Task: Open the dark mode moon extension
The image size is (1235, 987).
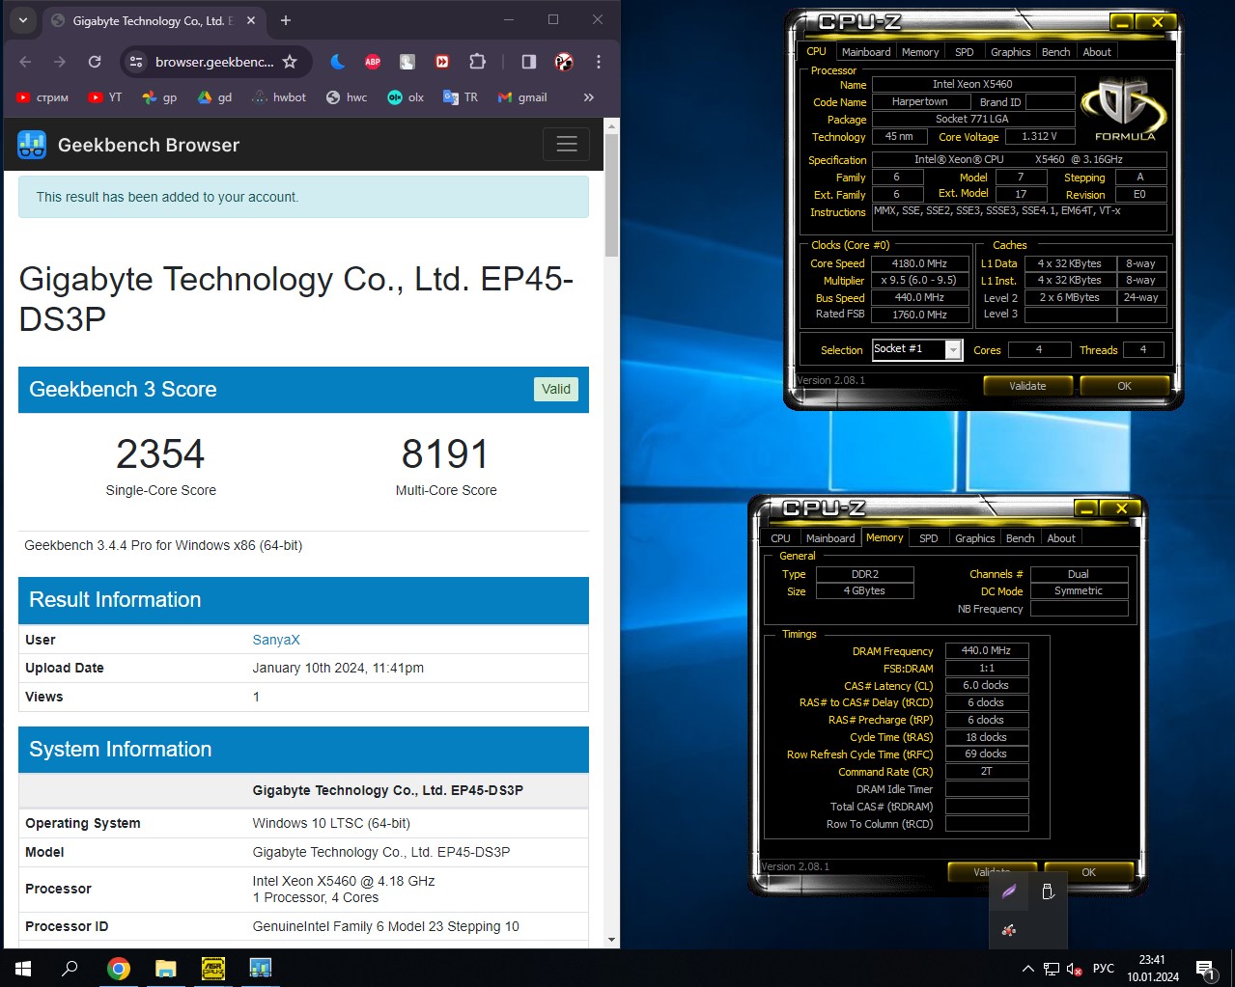Action: pos(338,62)
